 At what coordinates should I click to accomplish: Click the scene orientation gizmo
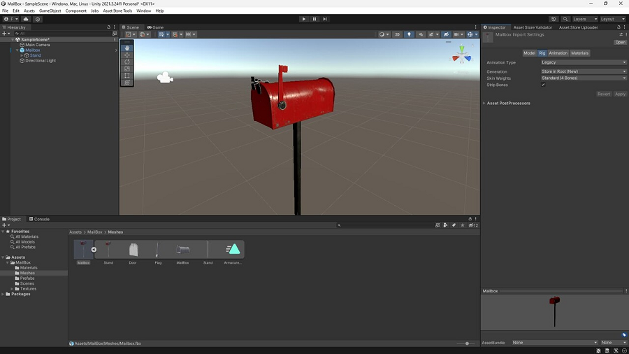(462, 55)
